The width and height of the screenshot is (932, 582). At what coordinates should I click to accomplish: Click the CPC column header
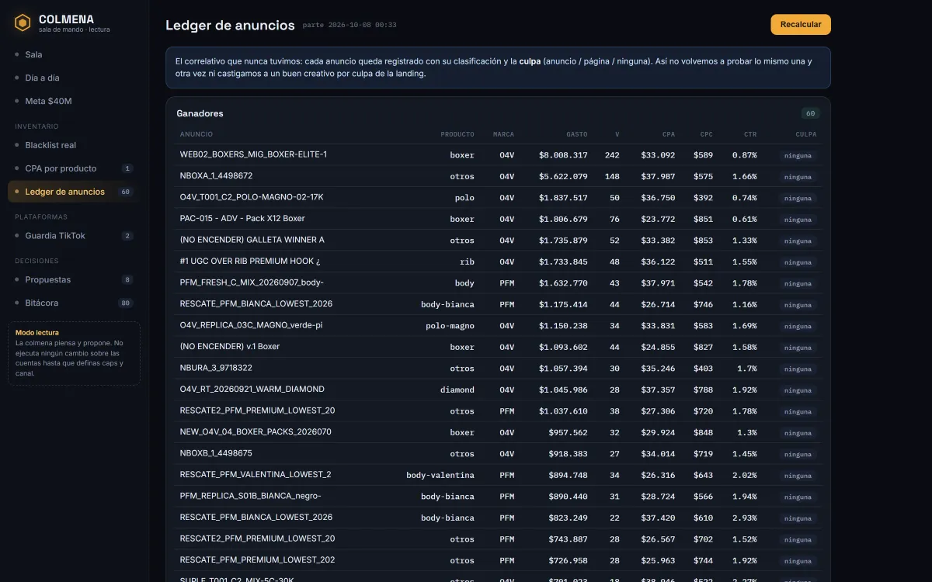(706, 134)
